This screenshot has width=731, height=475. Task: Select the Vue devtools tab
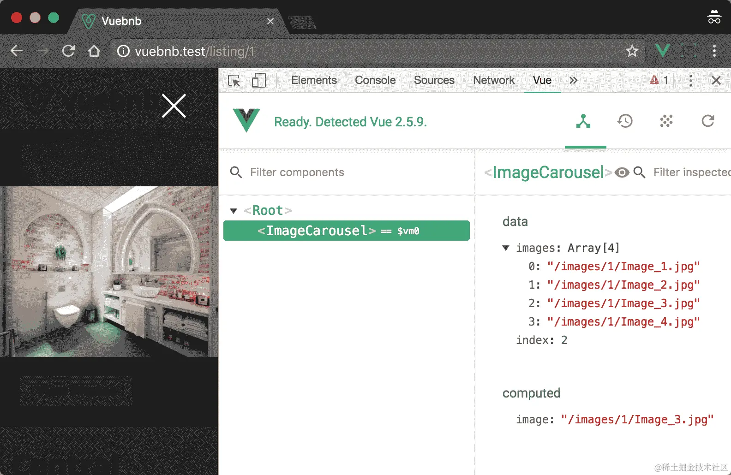(x=542, y=80)
